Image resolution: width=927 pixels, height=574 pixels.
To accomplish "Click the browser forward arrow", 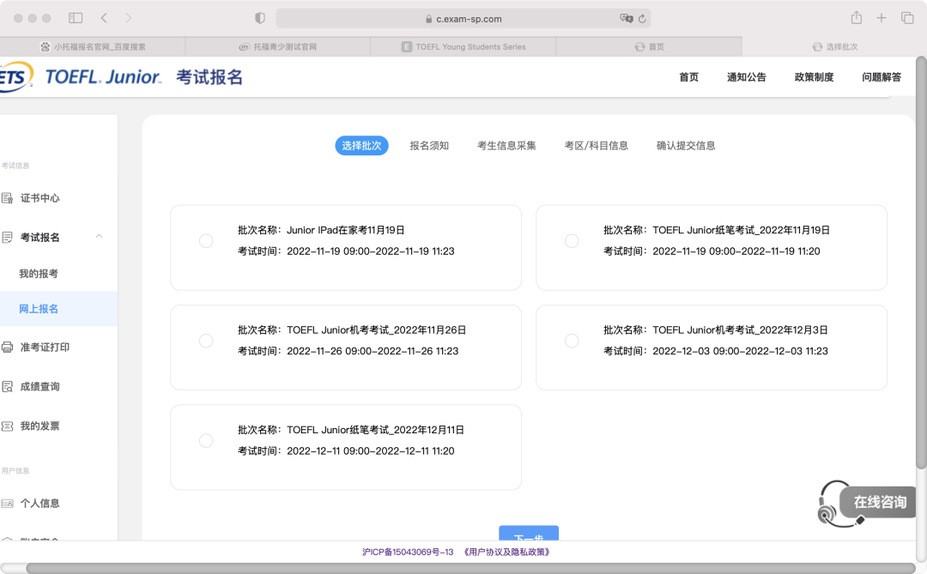I will [x=128, y=18].
